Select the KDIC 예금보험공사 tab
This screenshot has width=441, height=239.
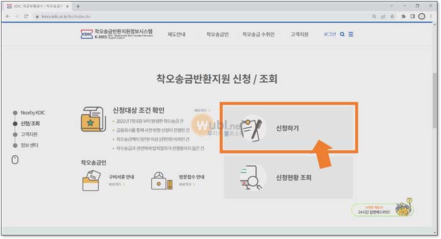[x=38, y=6]
